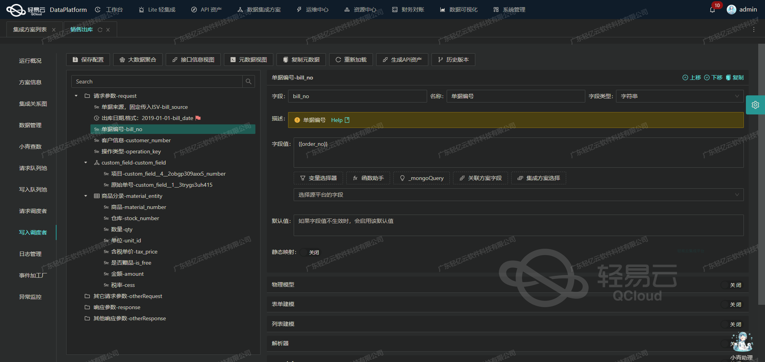This screenshot has height=362, width=765.
Task: Click the admin user avatar
Action: pos(732,10)
